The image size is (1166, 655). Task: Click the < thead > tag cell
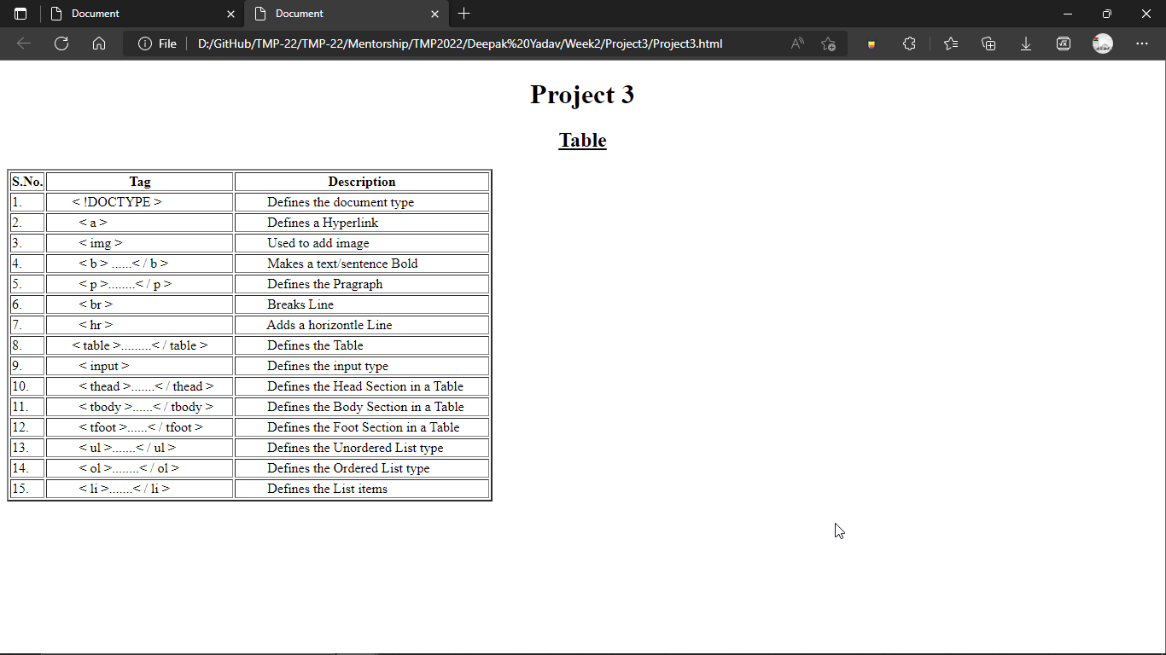coord(140,386)
